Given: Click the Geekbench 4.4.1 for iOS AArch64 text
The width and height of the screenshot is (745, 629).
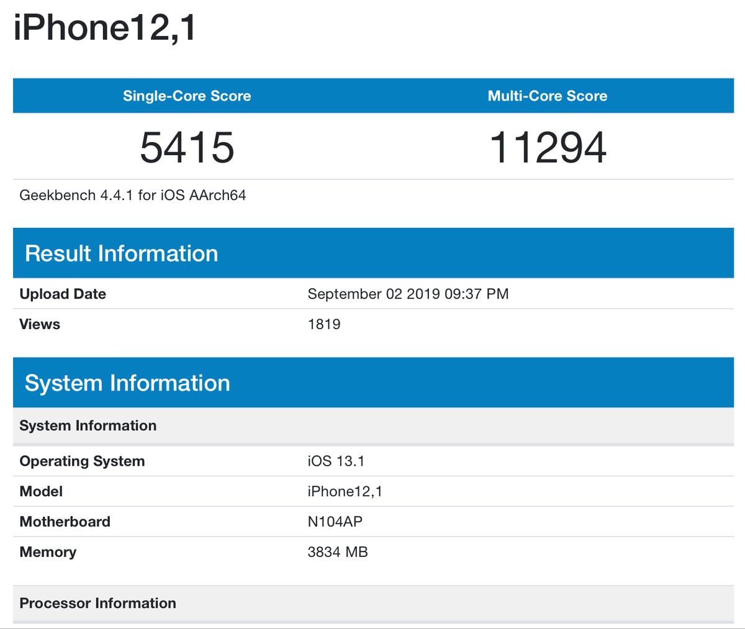Looking at the screenshot, I should 133,194.
